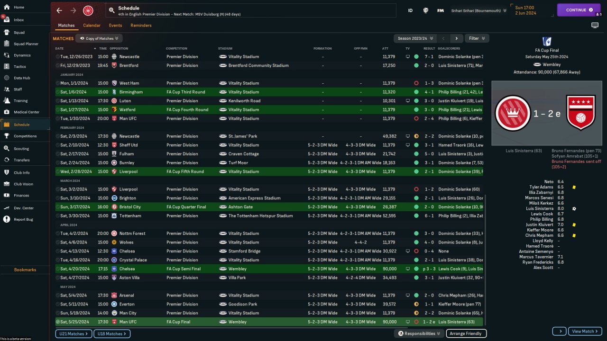Open Scouting in the sidebar
Screen dimensions: 607x341
pos(25,149)
